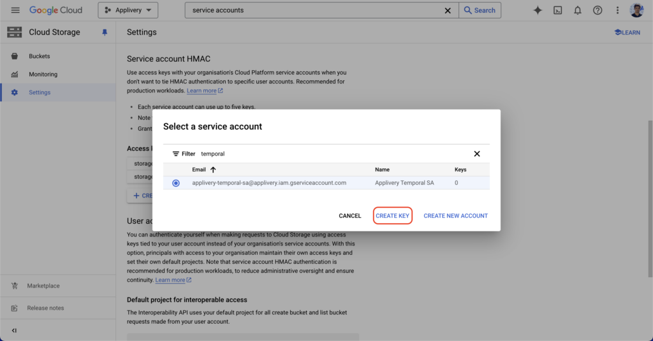Click the Applivery Temporal SA name cell
Image resolution: width=653 pixels, height=341 pixels.
click(x=404, y=183)
